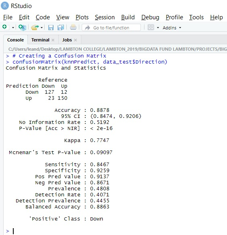Open the Build menu
Viewport: 227px width, 235px height.
[128, 17]
